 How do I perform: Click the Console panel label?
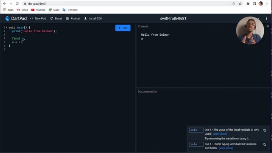(x=143, y=26)
